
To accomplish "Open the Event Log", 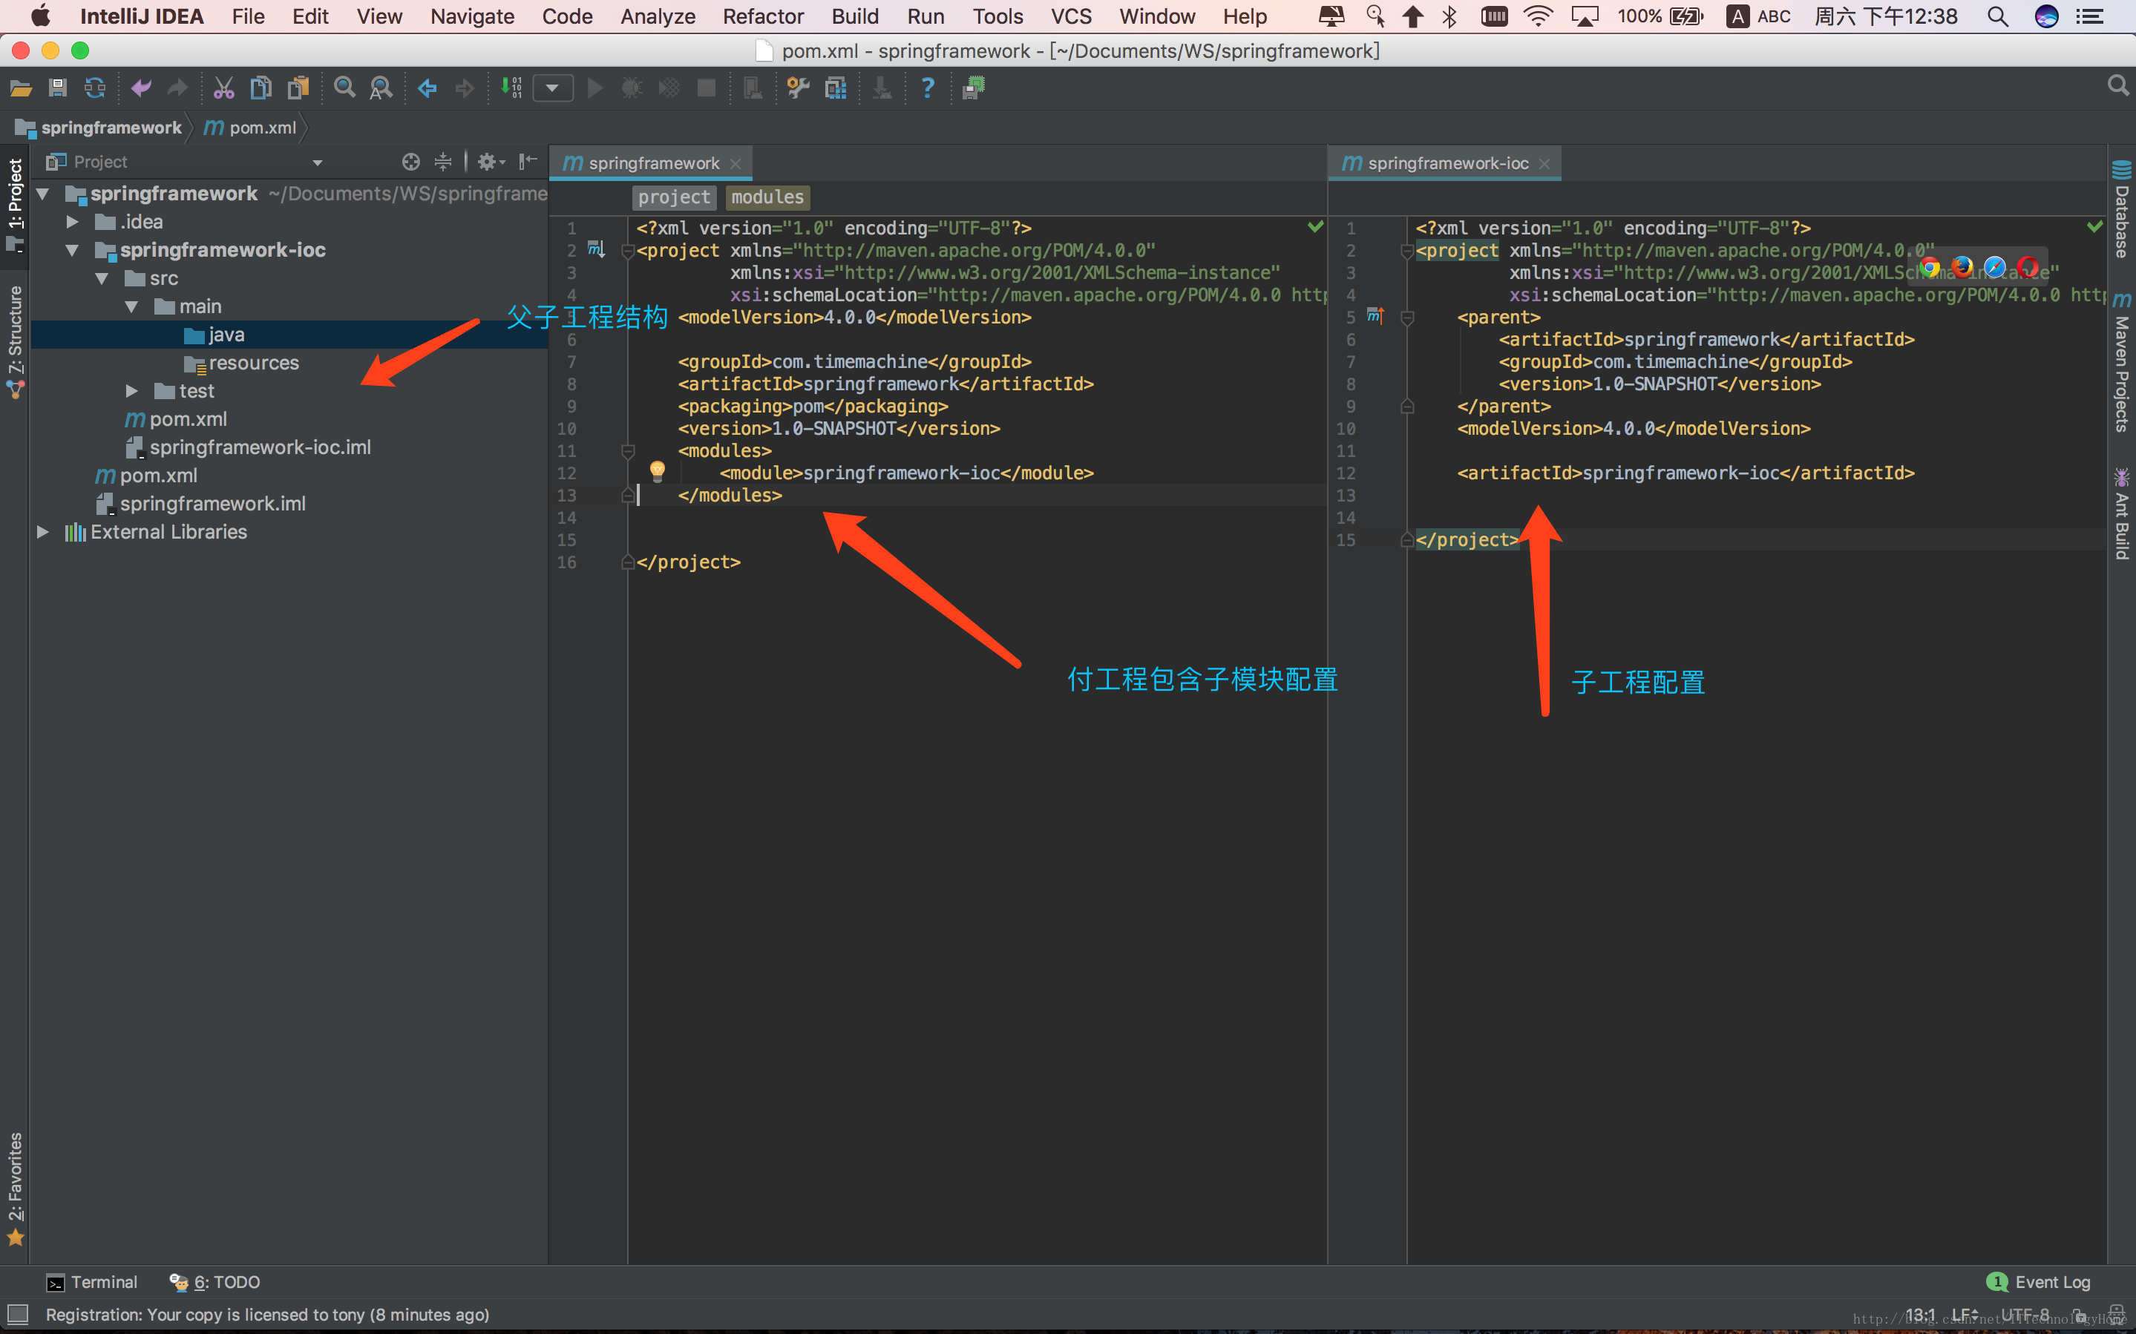I will pyautogui.click(x=2039, y=1283).
